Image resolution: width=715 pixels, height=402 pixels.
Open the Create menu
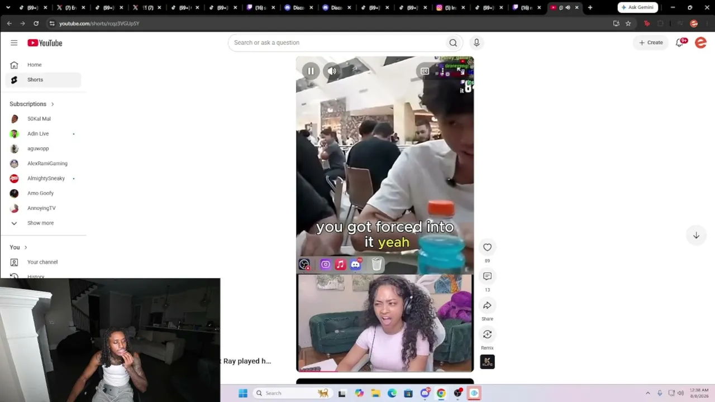point(651,42)
